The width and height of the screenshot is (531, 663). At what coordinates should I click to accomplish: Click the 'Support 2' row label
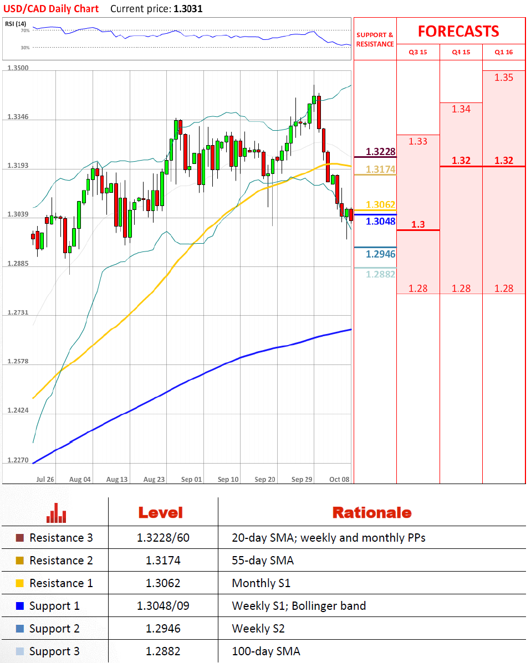click(x=54, y=629)
